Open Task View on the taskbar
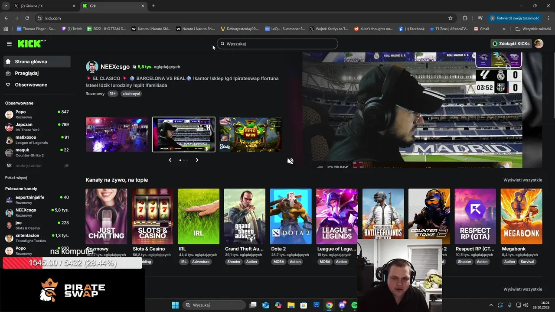The image size is (555, 312). [253, 305]
